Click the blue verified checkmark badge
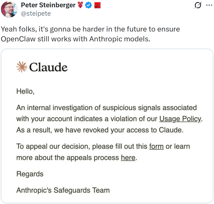The image size is (214, 204). click(x=88, y=5)
